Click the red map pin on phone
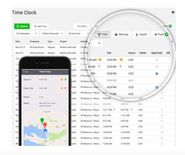The image size is (185, 155). (45, 125)
